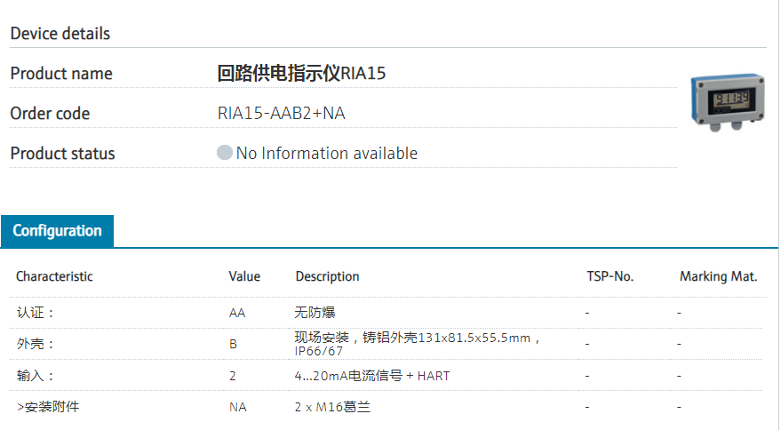This screenshot has width=781, height=430.
Task: Click the No Information available status text
Action: click(326, 153)
